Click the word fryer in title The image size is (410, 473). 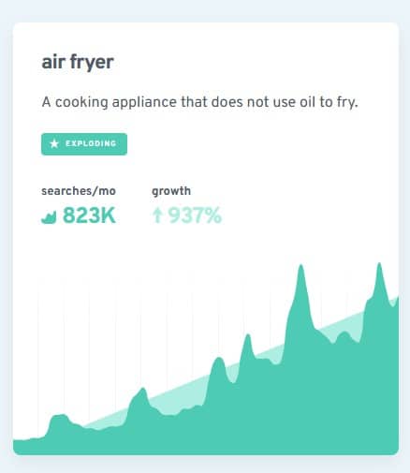pyautogui.click(x=92, y=63)
